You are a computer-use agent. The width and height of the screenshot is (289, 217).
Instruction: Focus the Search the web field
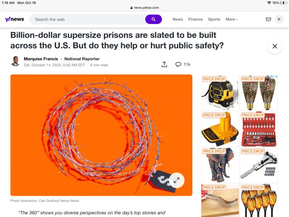88,19
